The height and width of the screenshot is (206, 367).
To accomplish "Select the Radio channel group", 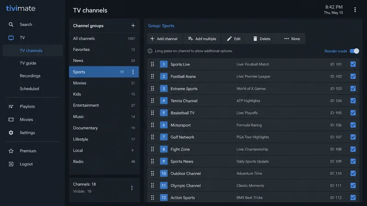I will click(x=104, y=162).
